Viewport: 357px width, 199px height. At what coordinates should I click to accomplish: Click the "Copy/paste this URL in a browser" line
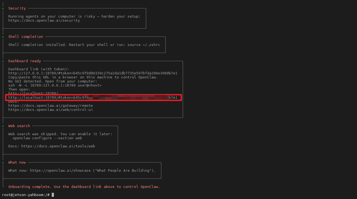(x=83, y=77)
